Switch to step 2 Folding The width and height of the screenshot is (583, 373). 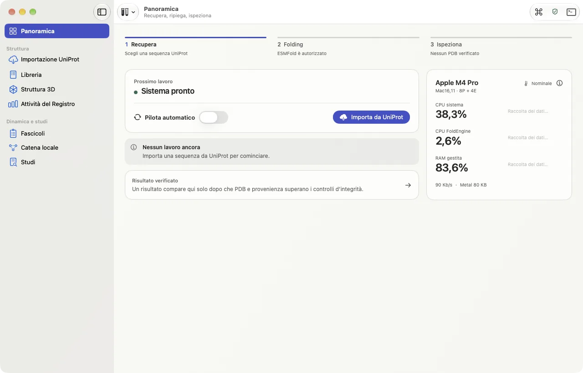click(x=348, y=46)
